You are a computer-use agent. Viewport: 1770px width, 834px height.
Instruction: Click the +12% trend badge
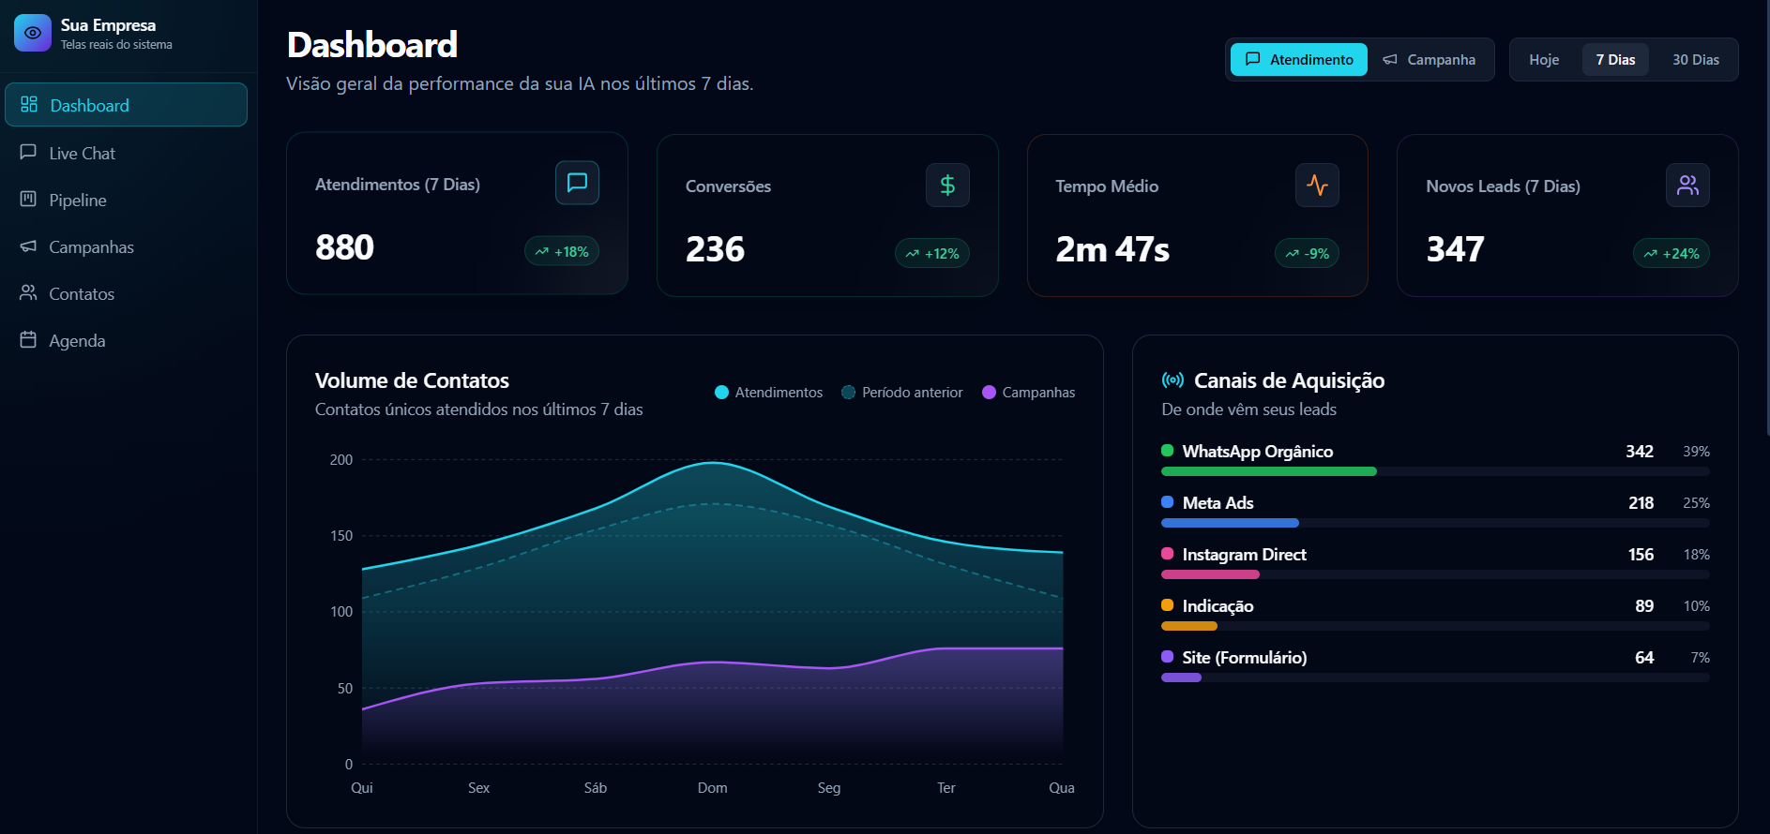[932, 253]
